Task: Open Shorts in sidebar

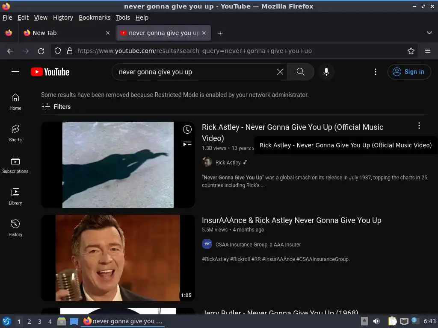Action: click(x=15, y=133)
